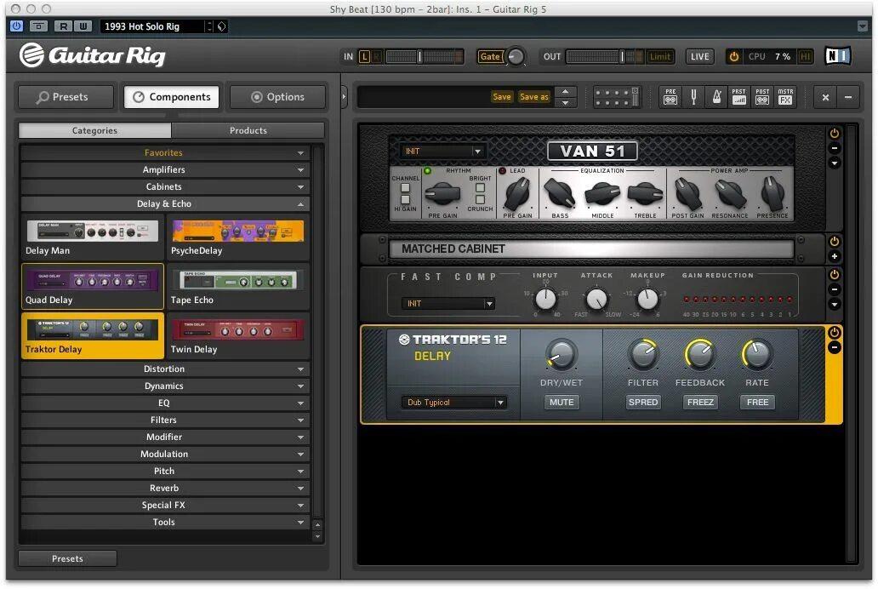The height and width of the screenshot is (589, 878).
Task: Toggle Van 51 BRIGHT checkbox
Action: [480, 188]
